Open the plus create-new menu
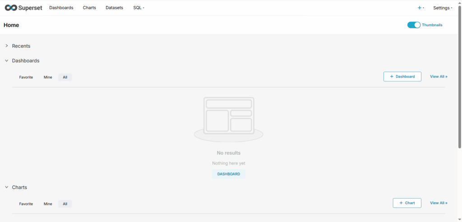 pos(420,8)
